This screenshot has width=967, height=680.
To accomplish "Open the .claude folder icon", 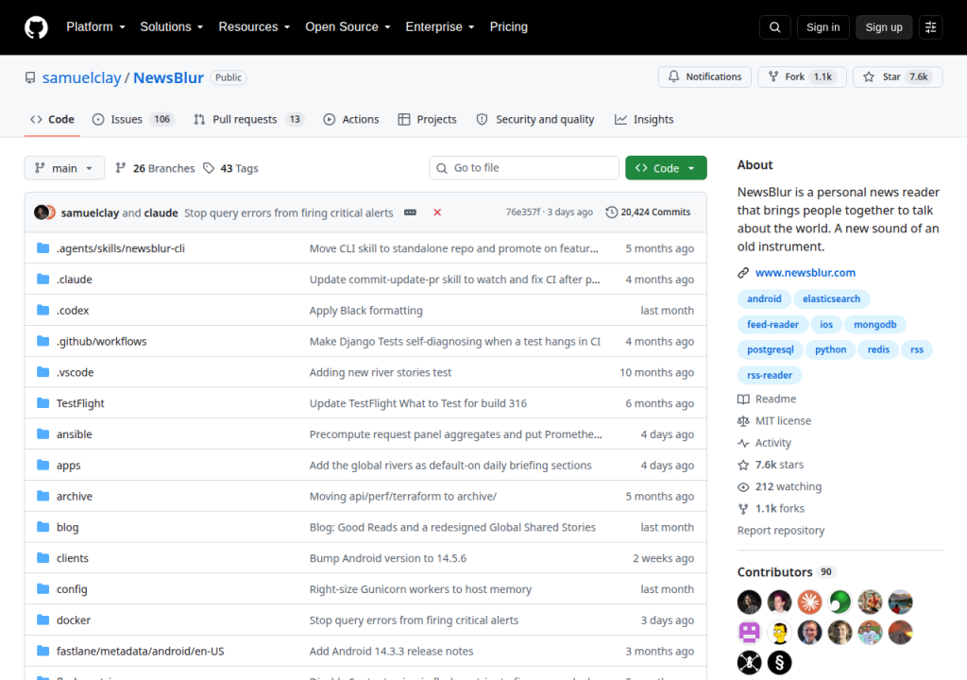I will pyautogui.click(x=42, y=279).
